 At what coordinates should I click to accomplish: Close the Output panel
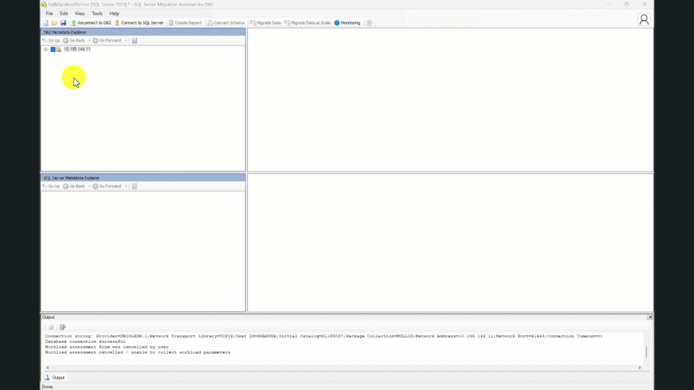click(x=650, y=317)
